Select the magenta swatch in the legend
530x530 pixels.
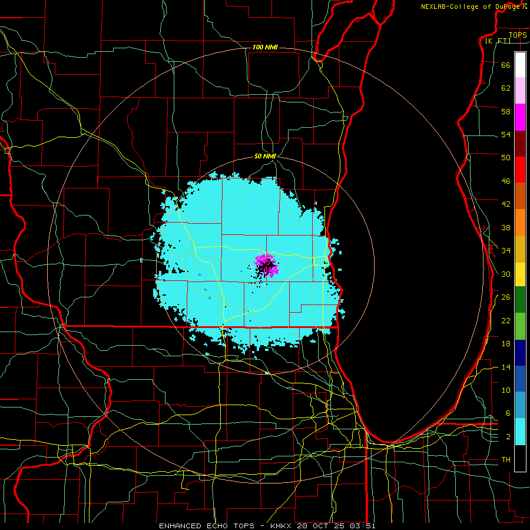tap(520, 117)
